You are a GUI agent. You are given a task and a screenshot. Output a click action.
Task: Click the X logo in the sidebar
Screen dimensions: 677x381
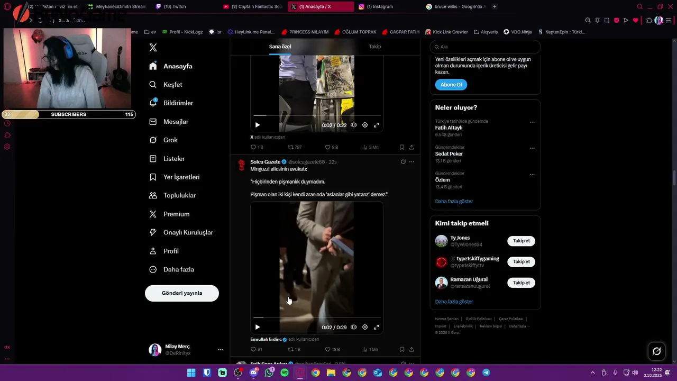(x=153, y=48)
